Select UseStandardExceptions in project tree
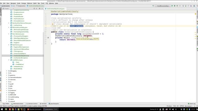198x111 pixels. (21, 58)
